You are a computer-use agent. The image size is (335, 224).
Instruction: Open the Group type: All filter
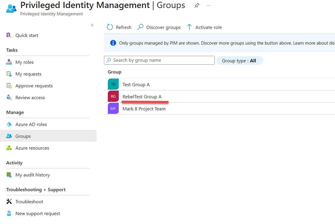coord(239,61)
